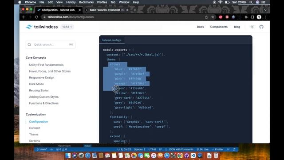Open the Components link in header

(x=219, y=27)
